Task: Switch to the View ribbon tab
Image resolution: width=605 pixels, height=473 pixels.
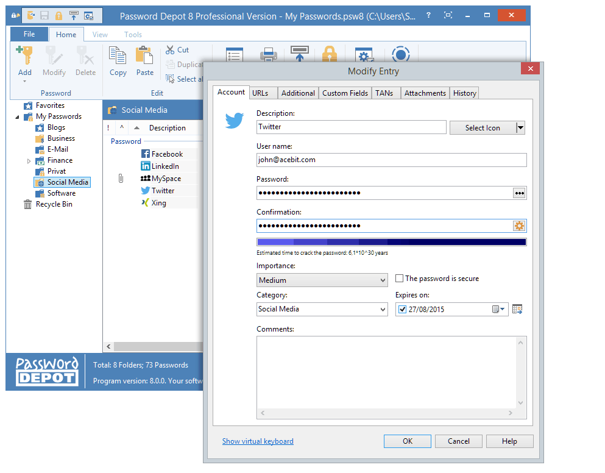Action: point(100,34)
